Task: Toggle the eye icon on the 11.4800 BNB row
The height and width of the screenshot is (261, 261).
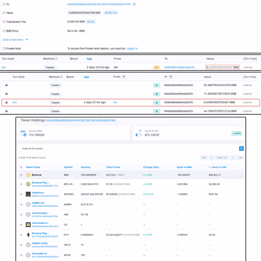Action: 7,94
